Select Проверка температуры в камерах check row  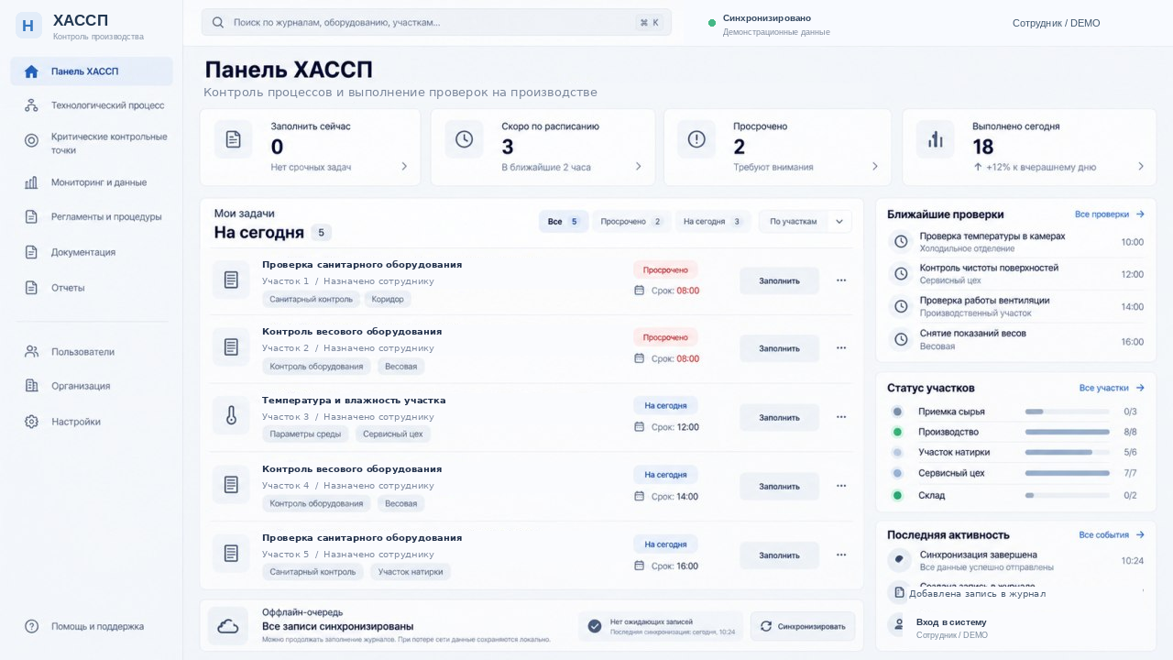click(1017, 242)
